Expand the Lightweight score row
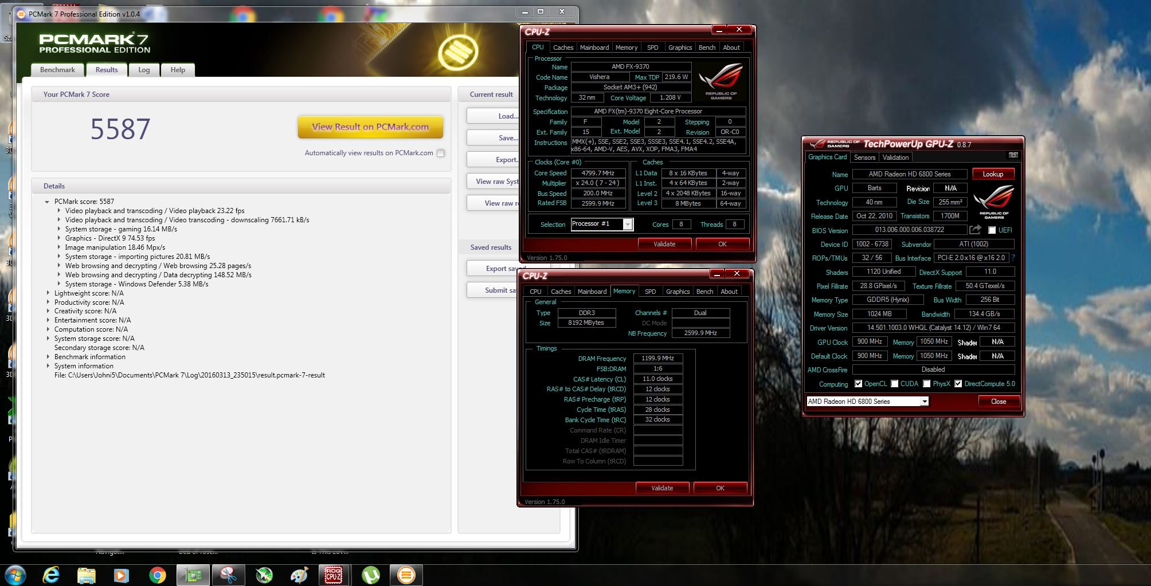This screenshot has height=586, width=1151. (48, 293)
